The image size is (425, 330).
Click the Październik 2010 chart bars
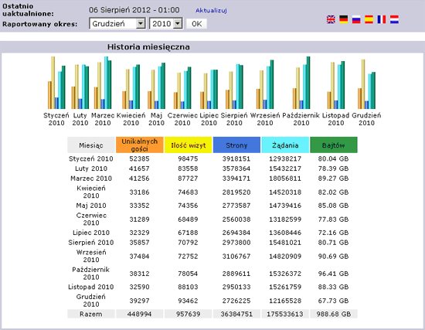click(x=301, y=83)
